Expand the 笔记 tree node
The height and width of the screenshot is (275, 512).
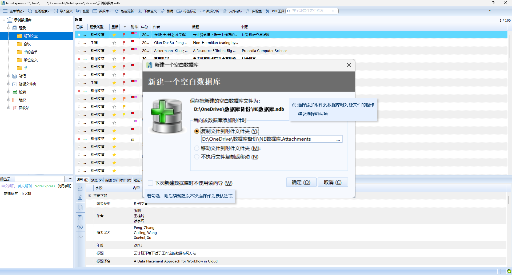pos(9,76)
